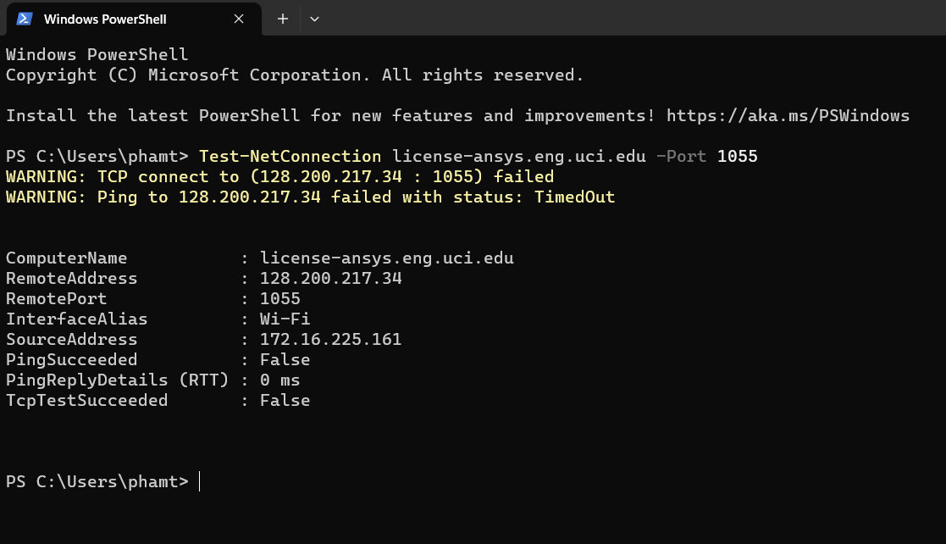The height and width of the screenshot is (544, 946).
Task: Click the InterfaceAlias Wi-Fi value
Action: click(x=285, y=319)
